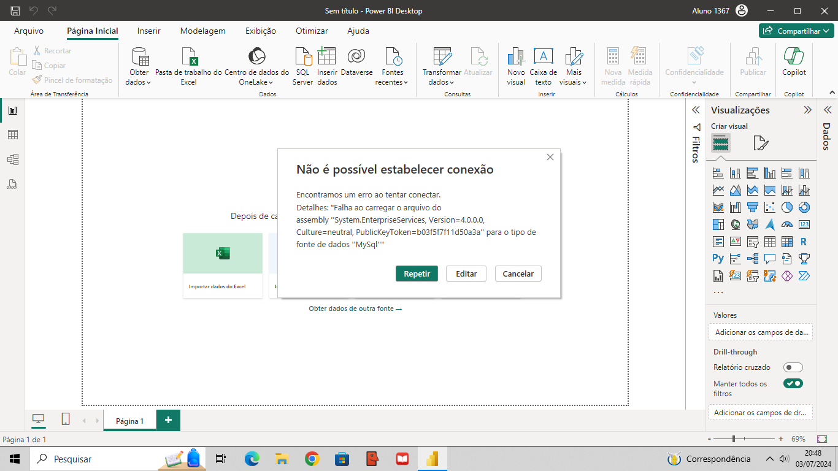Click Pasta de trabalho do Excel
Image resolution: width=838 pixels, height=471 pixels.
pyautogui.click(x=188, y=66)
